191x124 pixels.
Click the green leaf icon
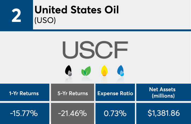coord(86,72)
